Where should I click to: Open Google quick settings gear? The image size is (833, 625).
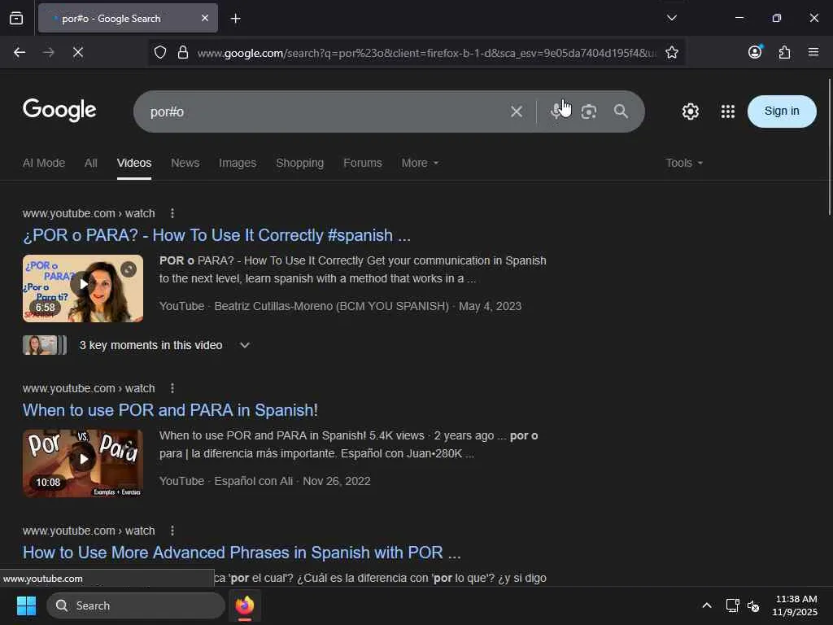[690, 111]
